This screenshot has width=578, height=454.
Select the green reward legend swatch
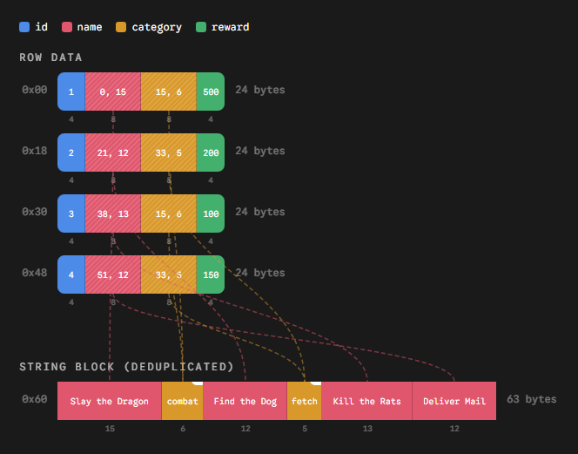201,27
